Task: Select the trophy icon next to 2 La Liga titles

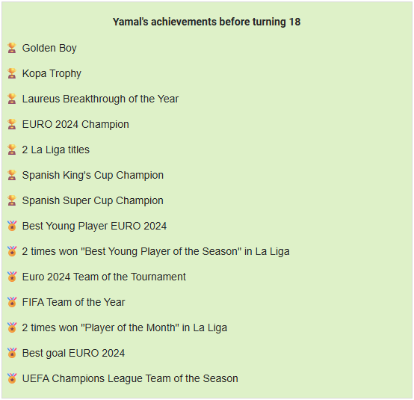Action: coord(12,150)
